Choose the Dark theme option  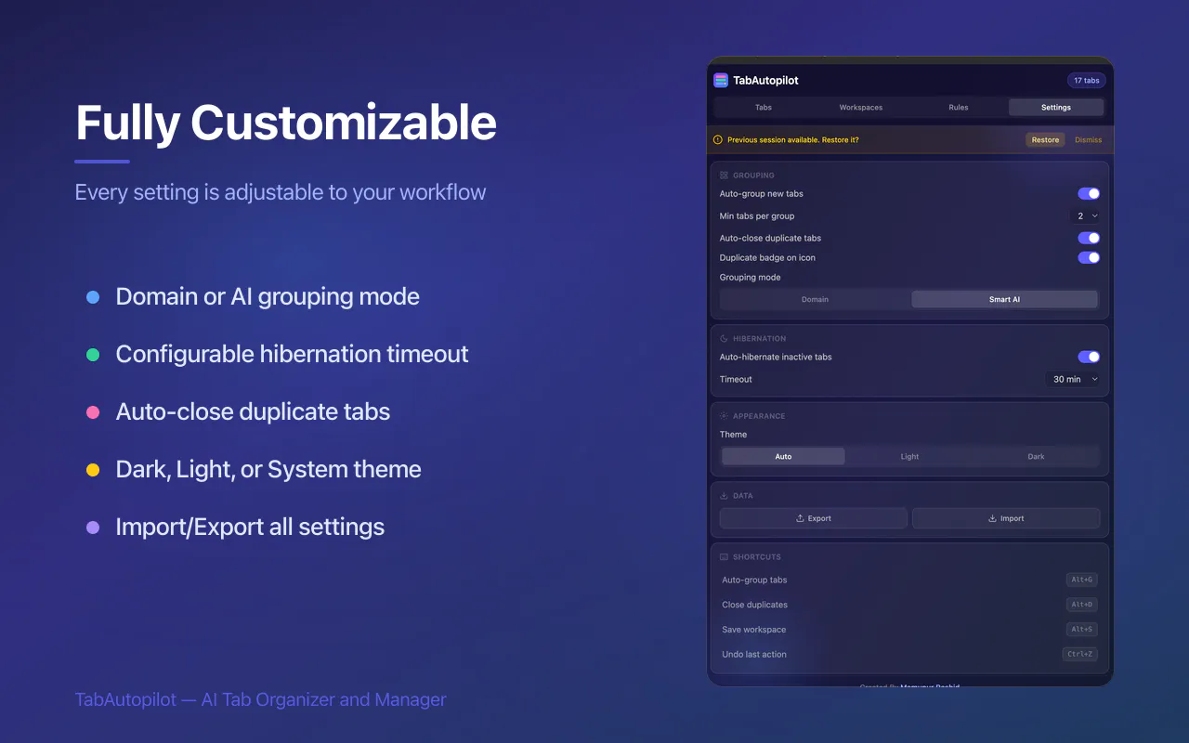coord(1036,457)
